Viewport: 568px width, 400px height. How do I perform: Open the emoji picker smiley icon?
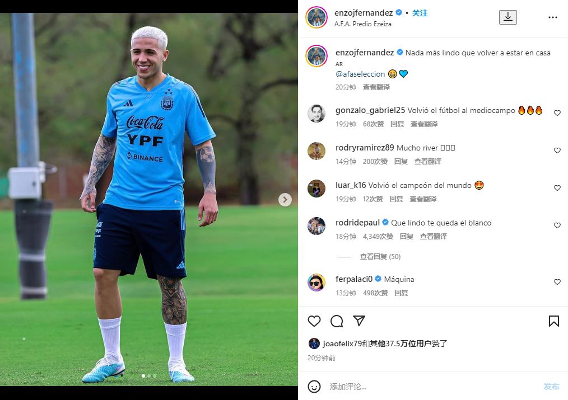(x=314, y=386)
